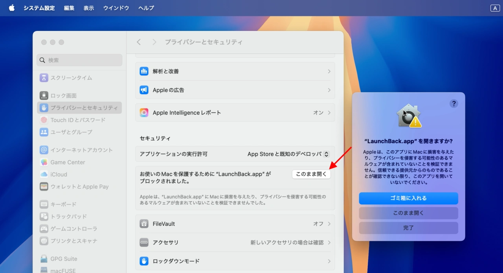Click ゴミ箱に入れる button in dialog
Image resolution: width=503 pixels, height=273 pixels.
(408, 198)
